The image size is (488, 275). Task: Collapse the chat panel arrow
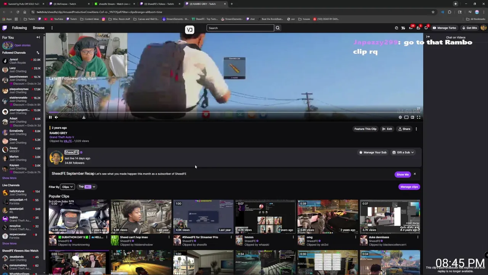[x=428, y=37]
